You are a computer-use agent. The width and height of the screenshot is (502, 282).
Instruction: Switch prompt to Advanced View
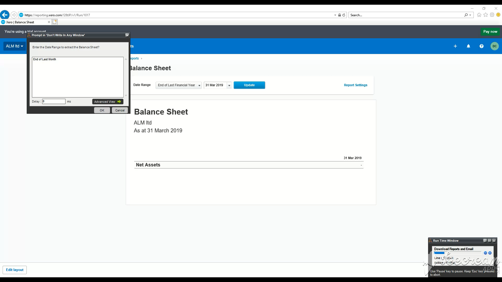(x=107, y=102)
